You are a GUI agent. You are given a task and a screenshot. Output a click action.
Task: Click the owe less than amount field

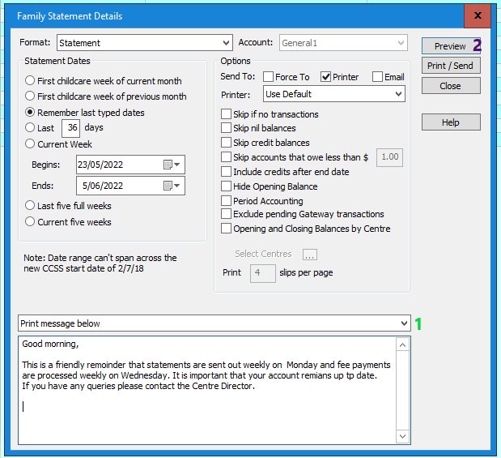[x=389, y=157]
